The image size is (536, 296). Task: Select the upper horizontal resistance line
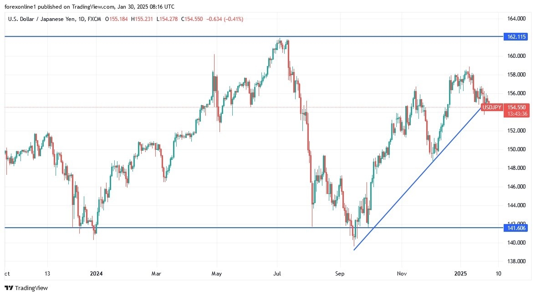point(137,36)
